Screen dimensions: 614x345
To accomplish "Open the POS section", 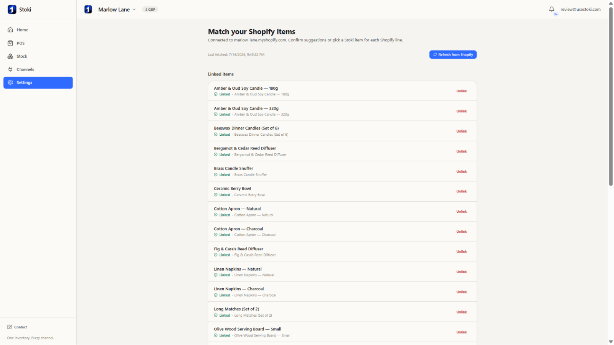I will pos(38,43).
